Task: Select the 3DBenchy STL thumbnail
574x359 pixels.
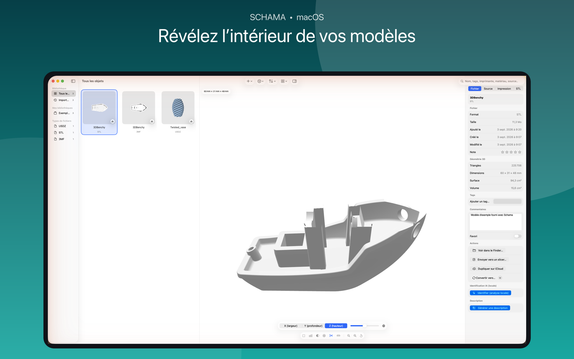Action: (99, 112)
